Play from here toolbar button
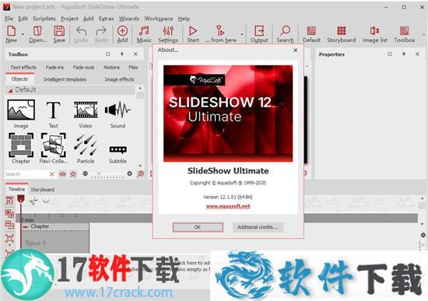The width and height of the screenshot is (428, 301). [220, 34]
